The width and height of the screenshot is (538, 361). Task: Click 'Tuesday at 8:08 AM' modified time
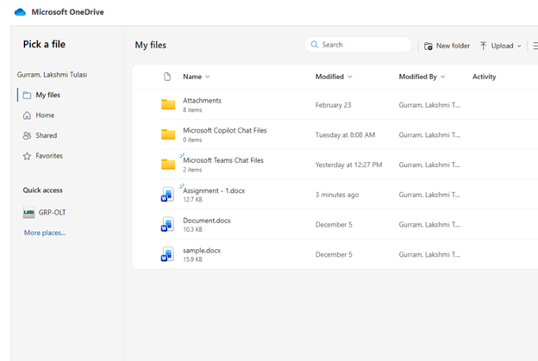(x=345, y=134)
